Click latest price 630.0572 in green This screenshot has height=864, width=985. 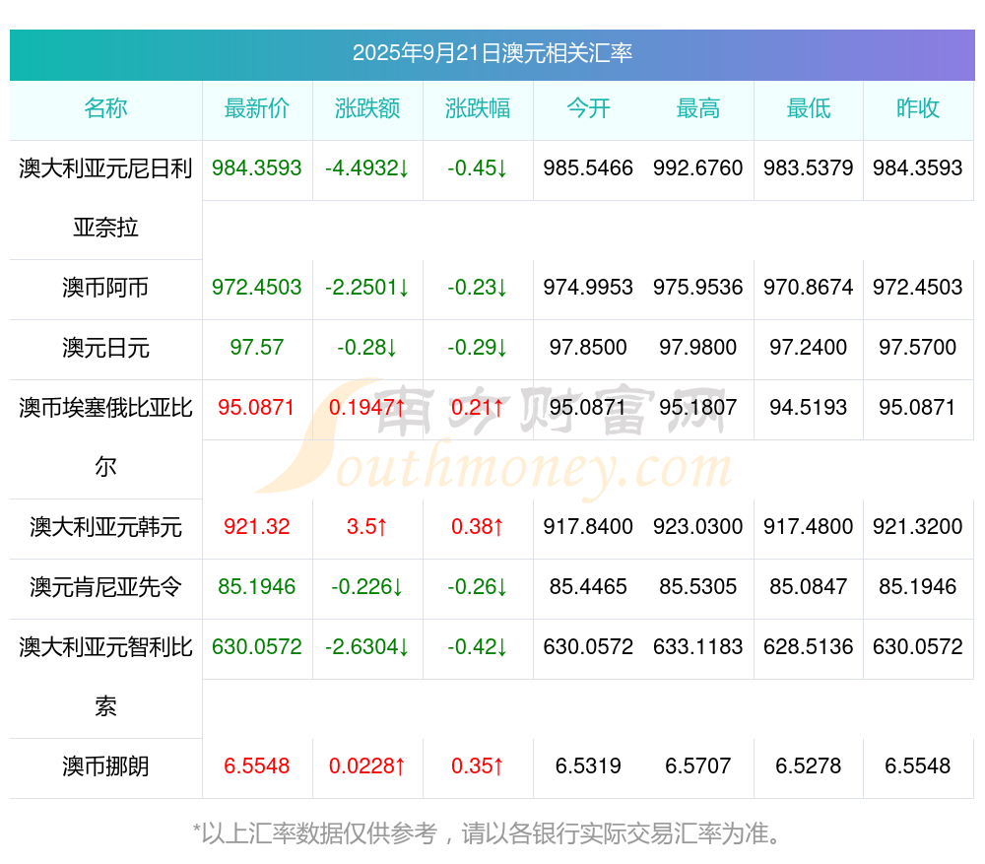point(257,646)
